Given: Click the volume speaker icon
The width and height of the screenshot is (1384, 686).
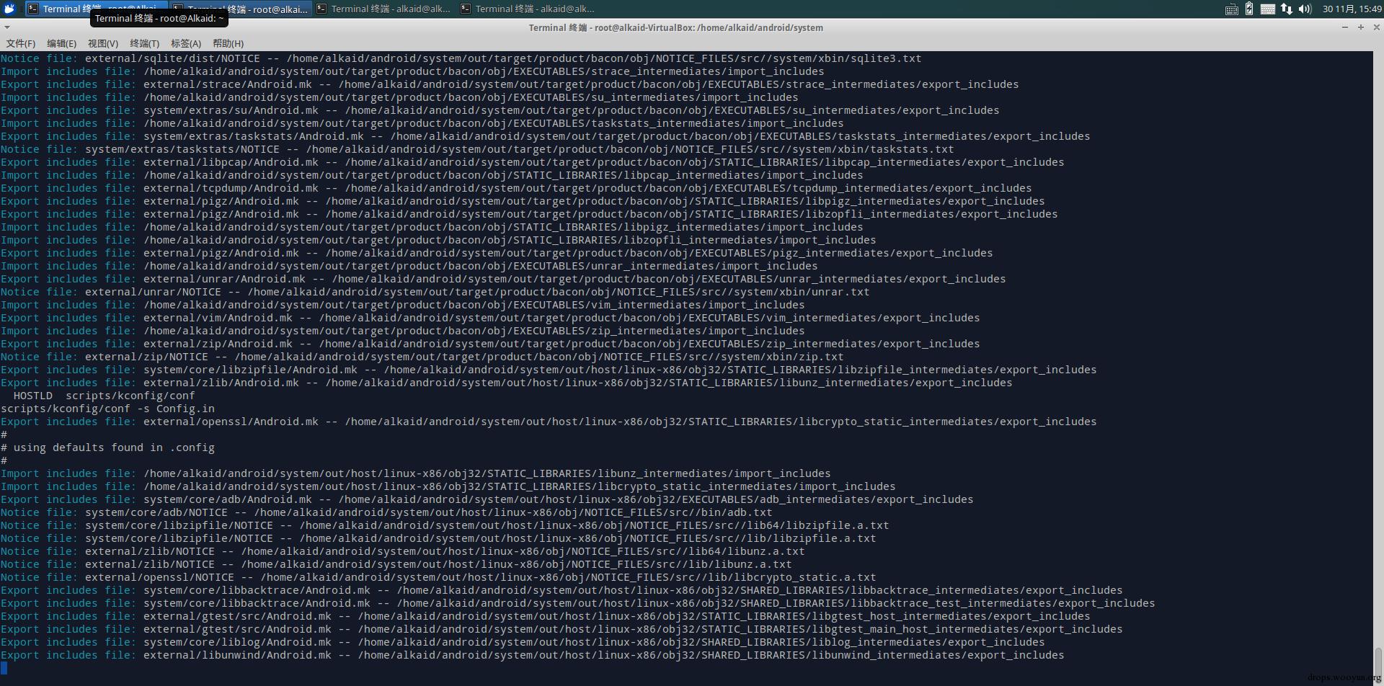Looking at the screenshot, I should (1305, 9).
